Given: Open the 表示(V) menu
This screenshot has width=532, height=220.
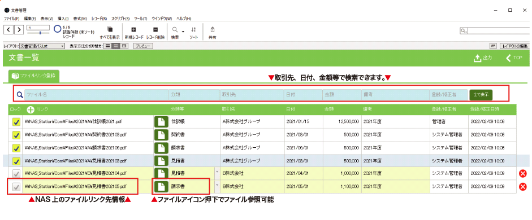Looking at the screenshot, I should (46, 18).
